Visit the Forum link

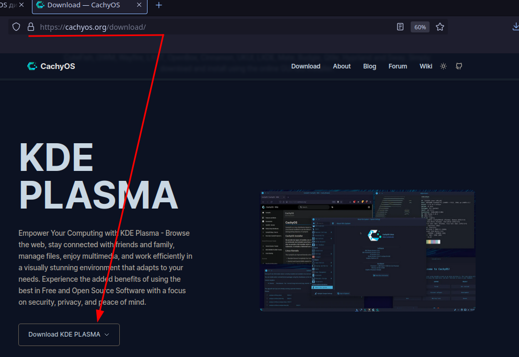398,66
